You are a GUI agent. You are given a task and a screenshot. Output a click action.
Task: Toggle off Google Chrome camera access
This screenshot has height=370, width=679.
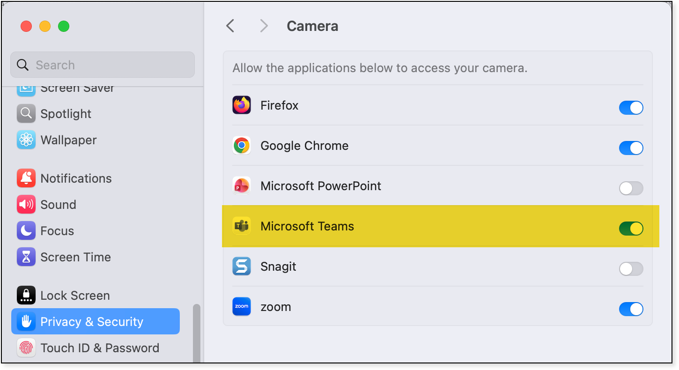(631, 148)
